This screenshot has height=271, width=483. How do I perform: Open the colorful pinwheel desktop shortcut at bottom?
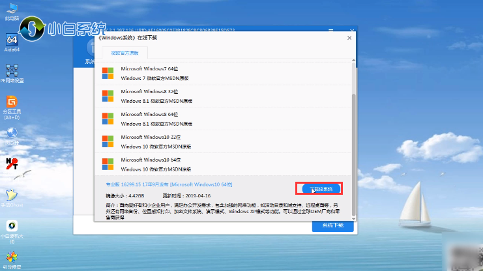12,259
